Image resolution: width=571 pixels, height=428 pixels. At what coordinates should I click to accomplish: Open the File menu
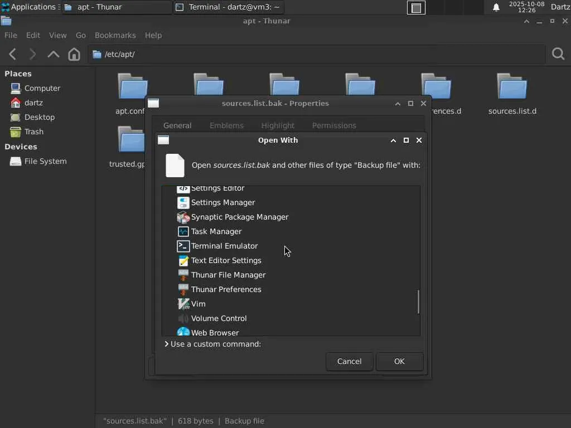pos(11,35)
